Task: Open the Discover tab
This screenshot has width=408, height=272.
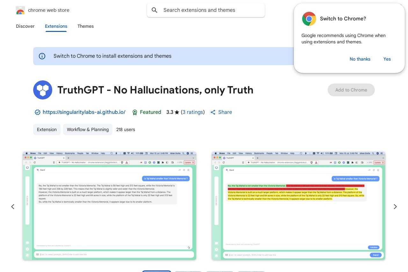Action: [x=25, y=26]
